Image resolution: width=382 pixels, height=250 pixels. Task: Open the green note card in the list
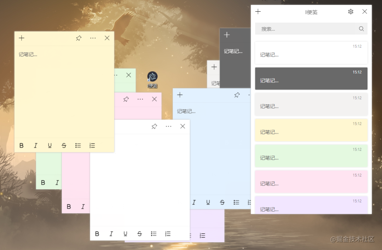tap(311, 156)
